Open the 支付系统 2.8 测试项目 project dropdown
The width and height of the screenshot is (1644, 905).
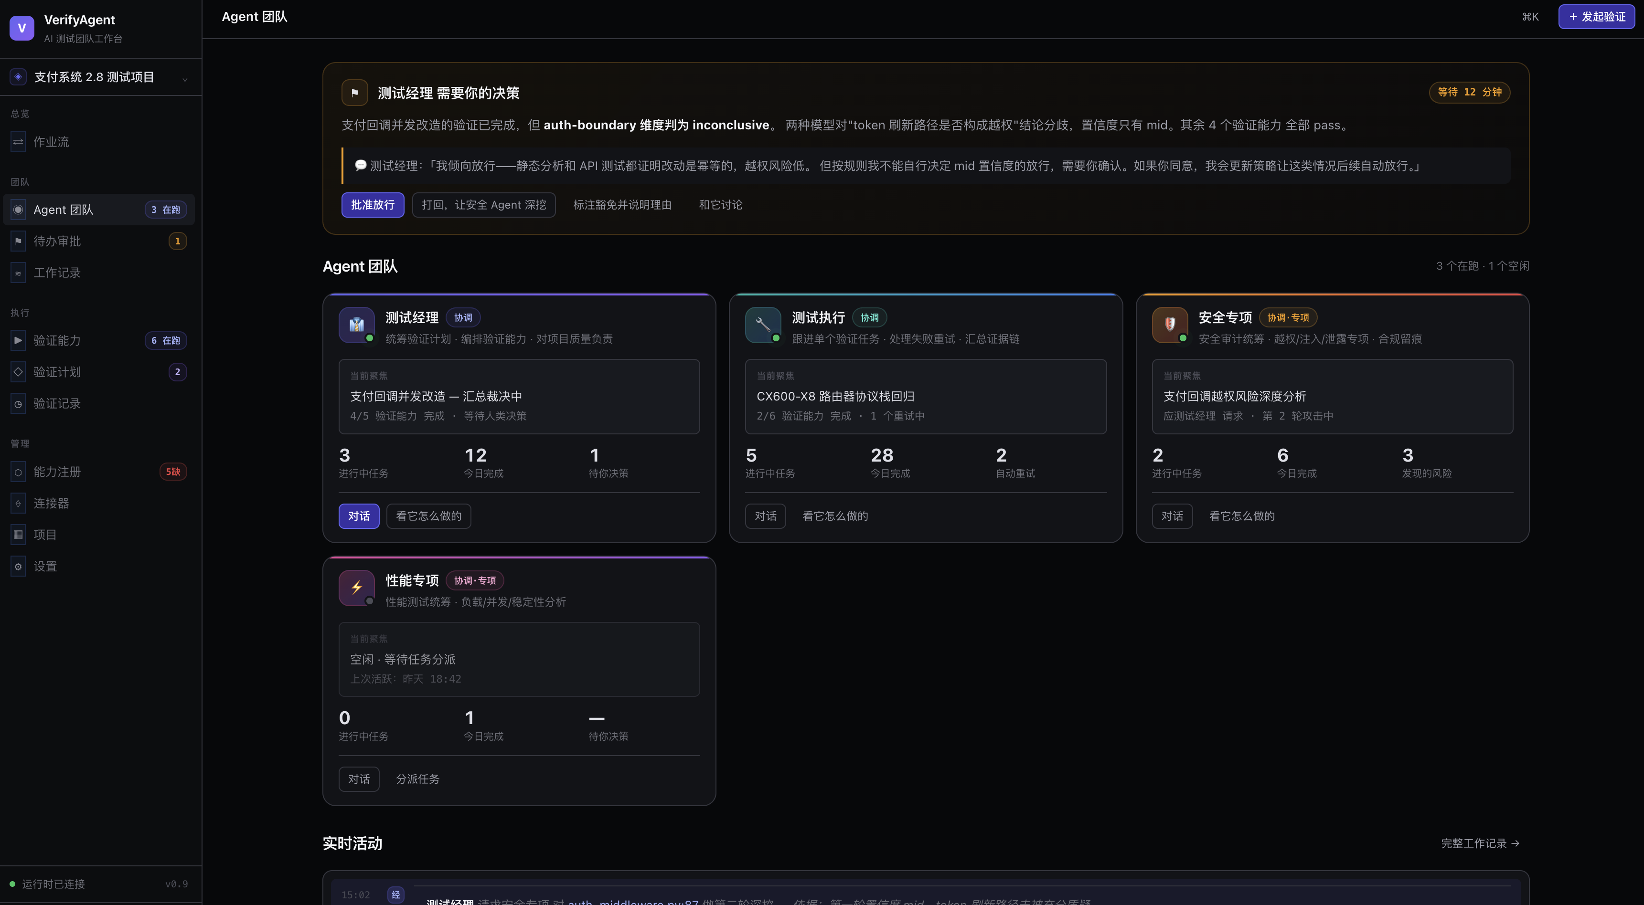pyautogui.click(x=100, y=77)
